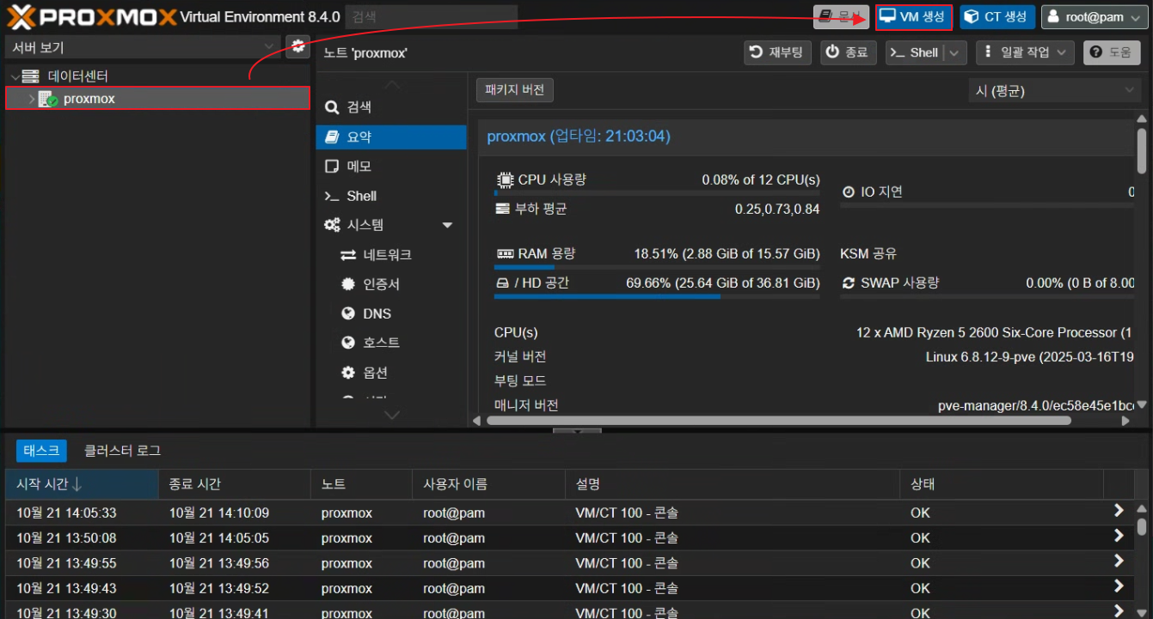Viewport: 1153px width, 619px height.
Task: Open the 호스트 hosts menu item
Action: (391, 343)
